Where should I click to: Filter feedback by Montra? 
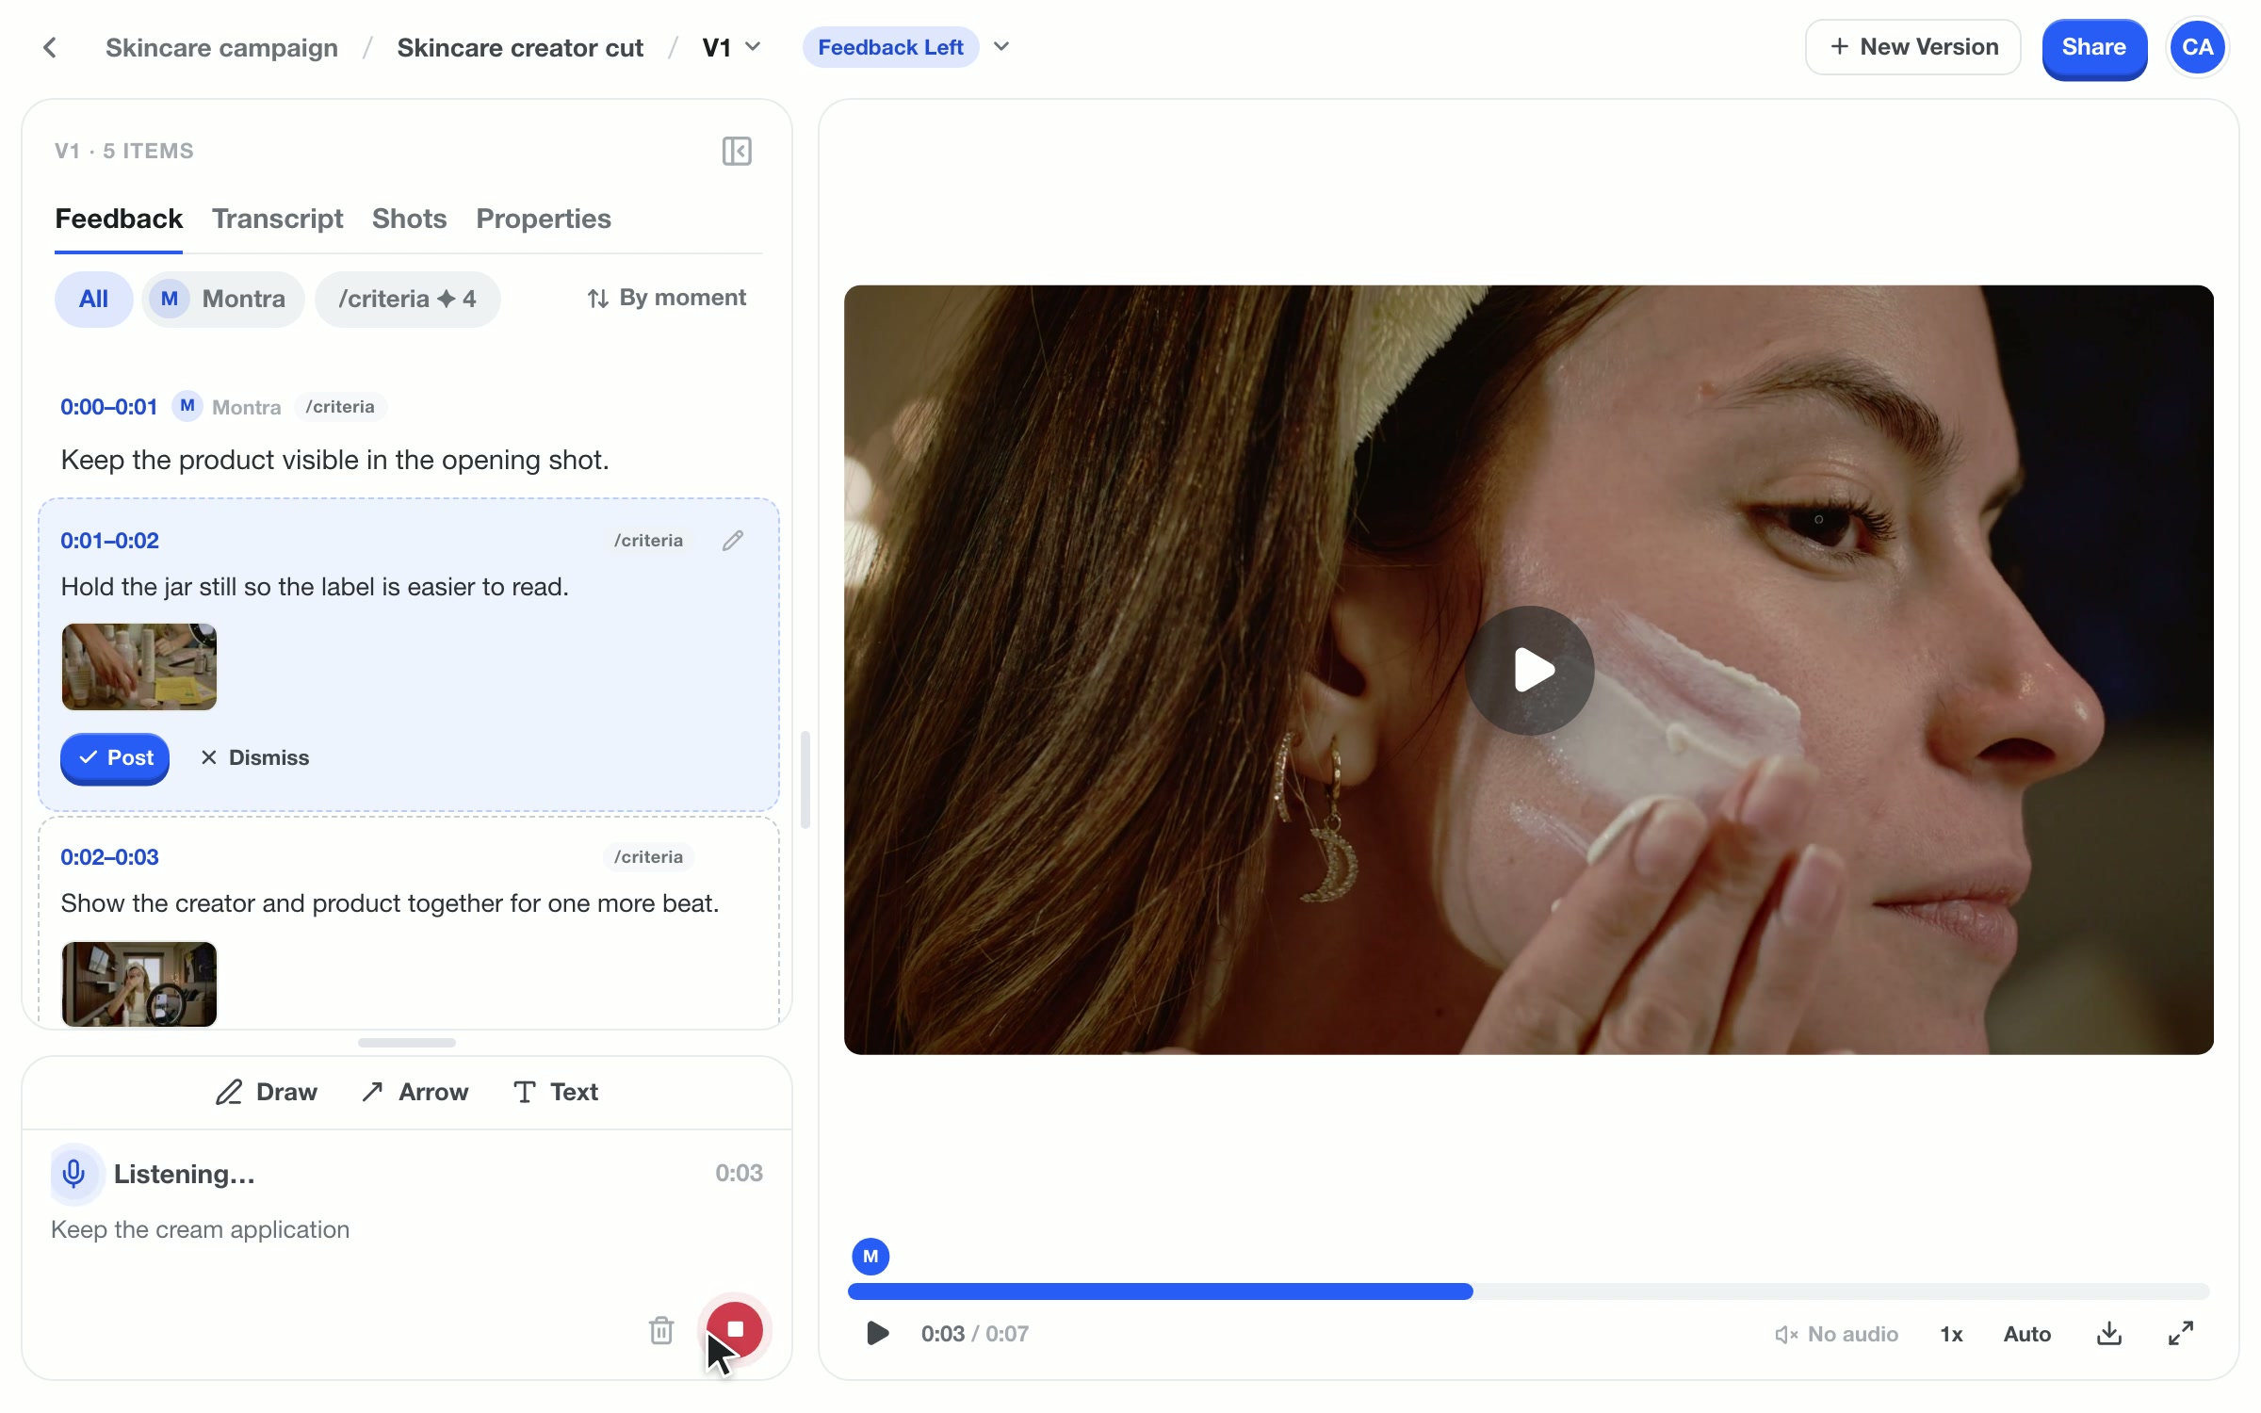point(223,299)
